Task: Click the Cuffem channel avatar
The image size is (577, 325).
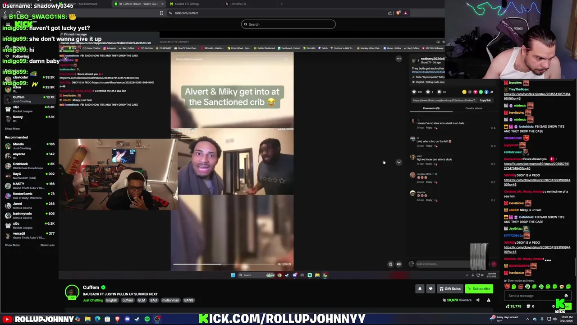Action: click(72, 292)
